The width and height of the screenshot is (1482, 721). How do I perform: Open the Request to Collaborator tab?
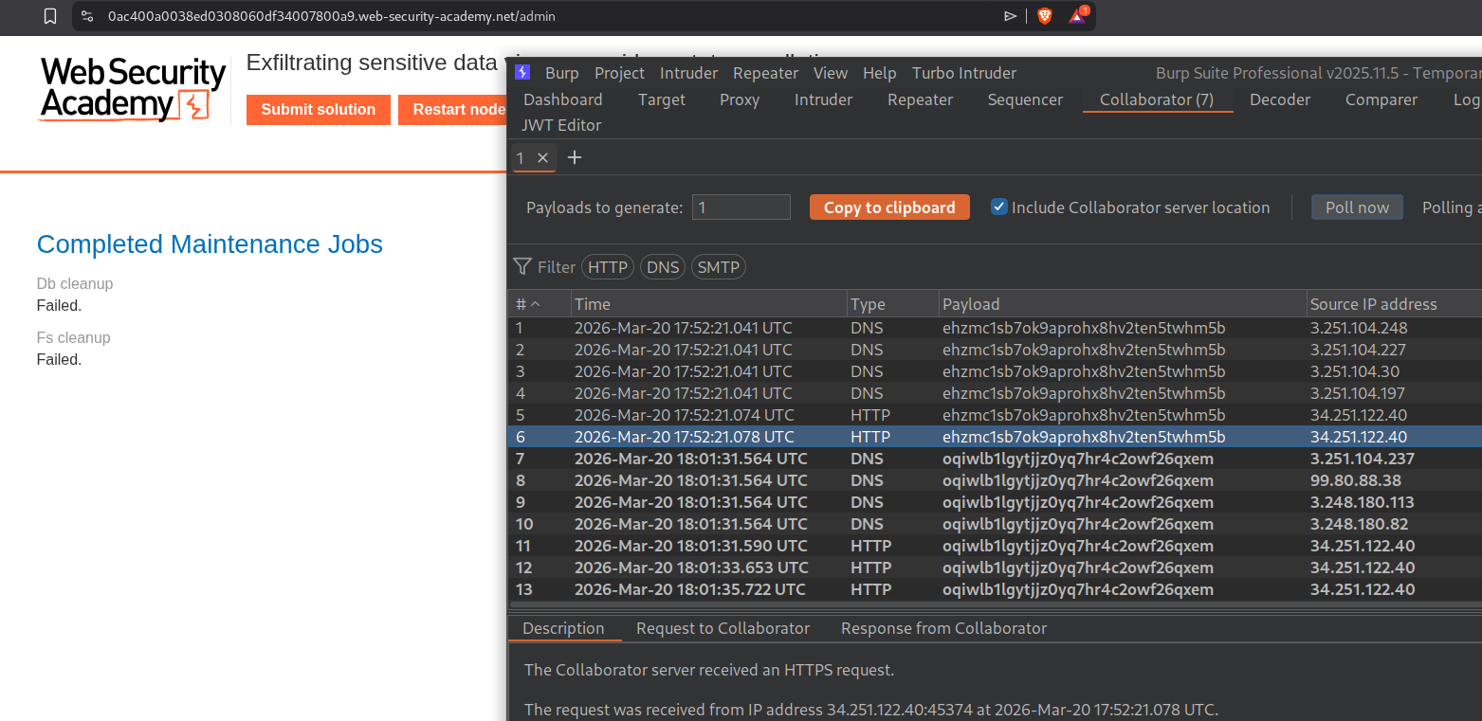point(723,628)
